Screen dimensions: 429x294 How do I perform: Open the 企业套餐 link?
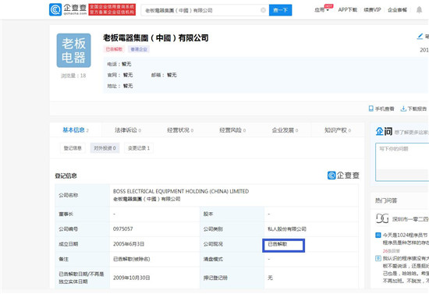(x=397, y=10)
